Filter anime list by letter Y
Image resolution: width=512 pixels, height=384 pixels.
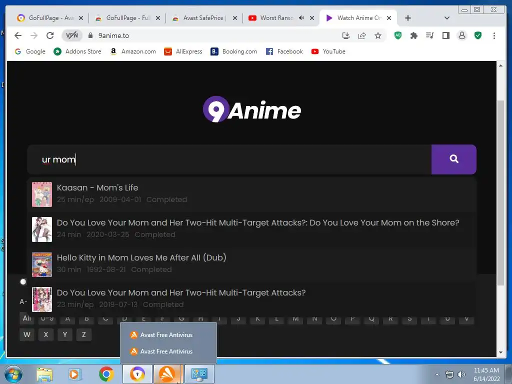[64, 334]
